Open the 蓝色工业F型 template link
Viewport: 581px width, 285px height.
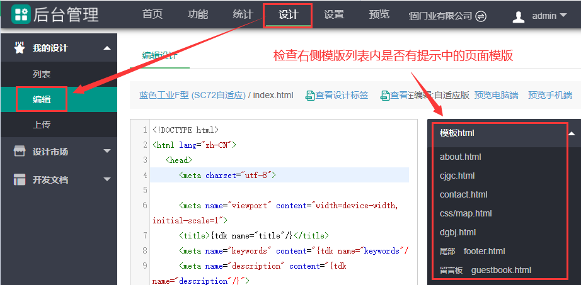pyautogui.click(x=192, y=95)
